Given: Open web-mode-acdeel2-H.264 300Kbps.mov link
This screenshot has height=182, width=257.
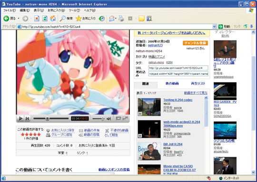Looking at the screenshot, I should point(182,124).
